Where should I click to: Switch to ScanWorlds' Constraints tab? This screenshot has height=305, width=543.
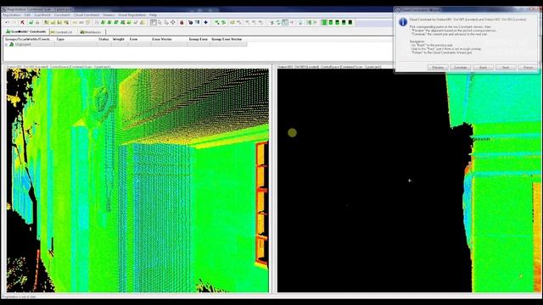click(26, 32)
